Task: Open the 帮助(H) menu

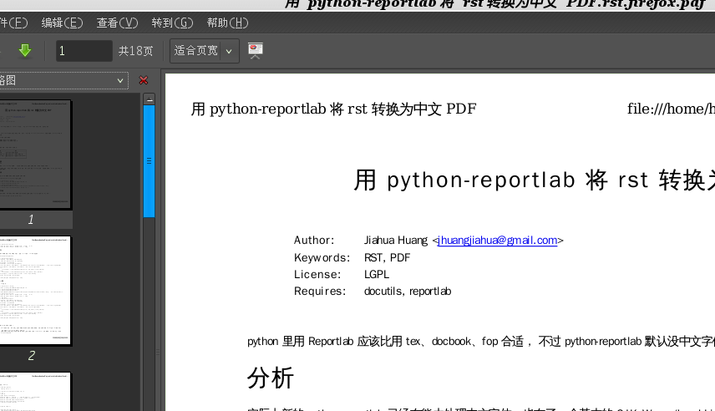Action: coord(227,23)
